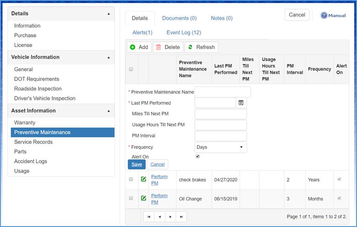Viewport: 357px width, 227px height.
Task: Click Perform PM link for Oil Change
Action: click(x=159, y=199)
